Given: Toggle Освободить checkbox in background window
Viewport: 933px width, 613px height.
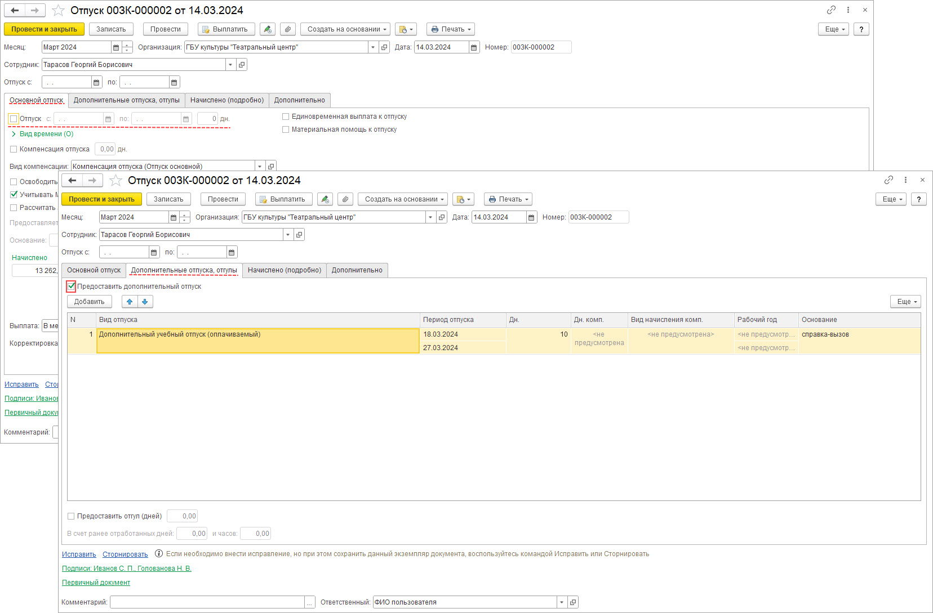Looking at the screenshot, I should point(14,182).
